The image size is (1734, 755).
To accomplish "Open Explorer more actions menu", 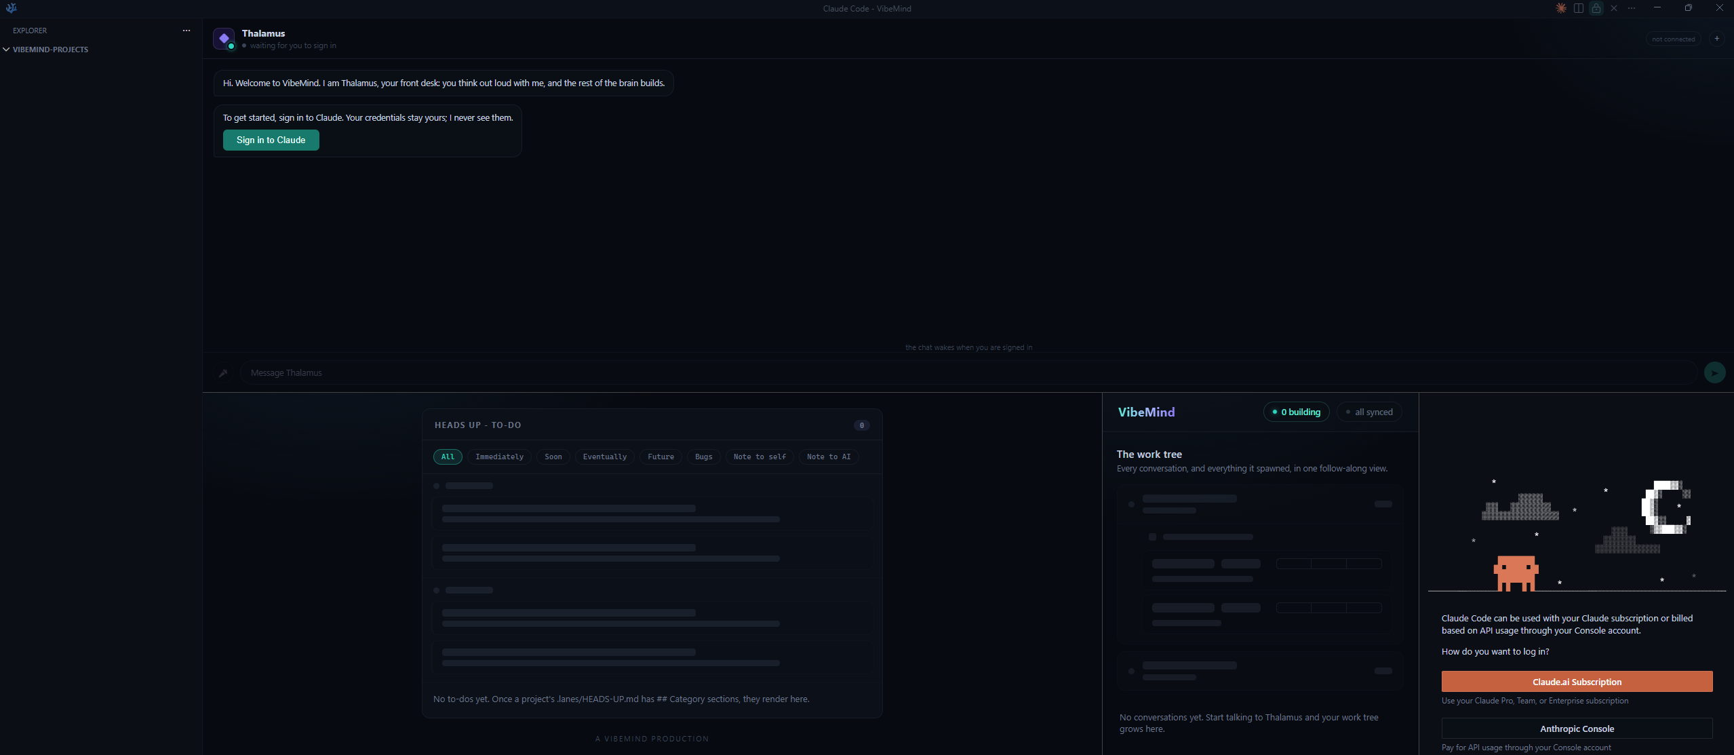I will tap(186, 31).
